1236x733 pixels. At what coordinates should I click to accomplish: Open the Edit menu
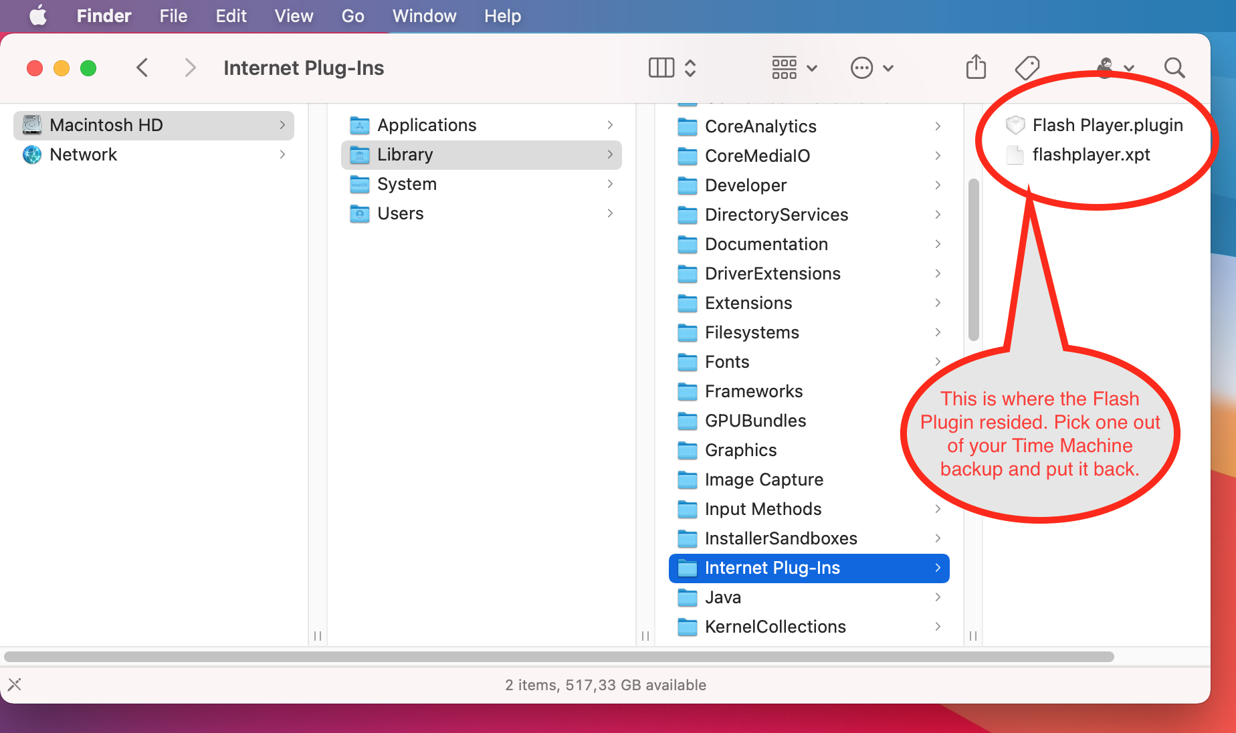231,15
